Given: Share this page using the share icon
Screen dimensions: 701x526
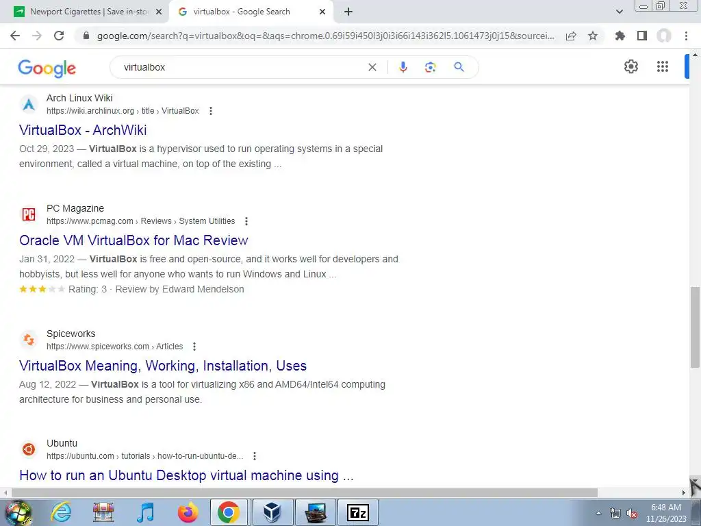Looking at the screenshot, I should [571, 36].
